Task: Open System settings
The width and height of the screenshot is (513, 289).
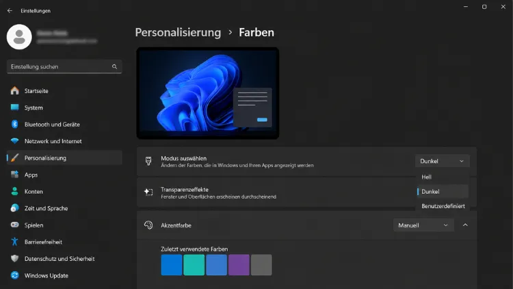Action: point(64,108)
